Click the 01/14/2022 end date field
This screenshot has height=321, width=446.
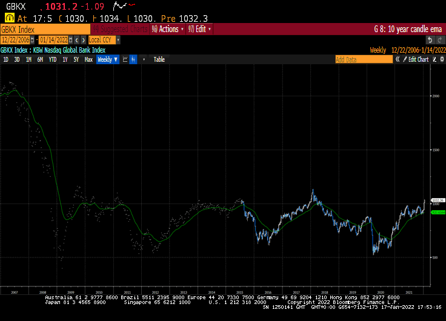(54, 40)
